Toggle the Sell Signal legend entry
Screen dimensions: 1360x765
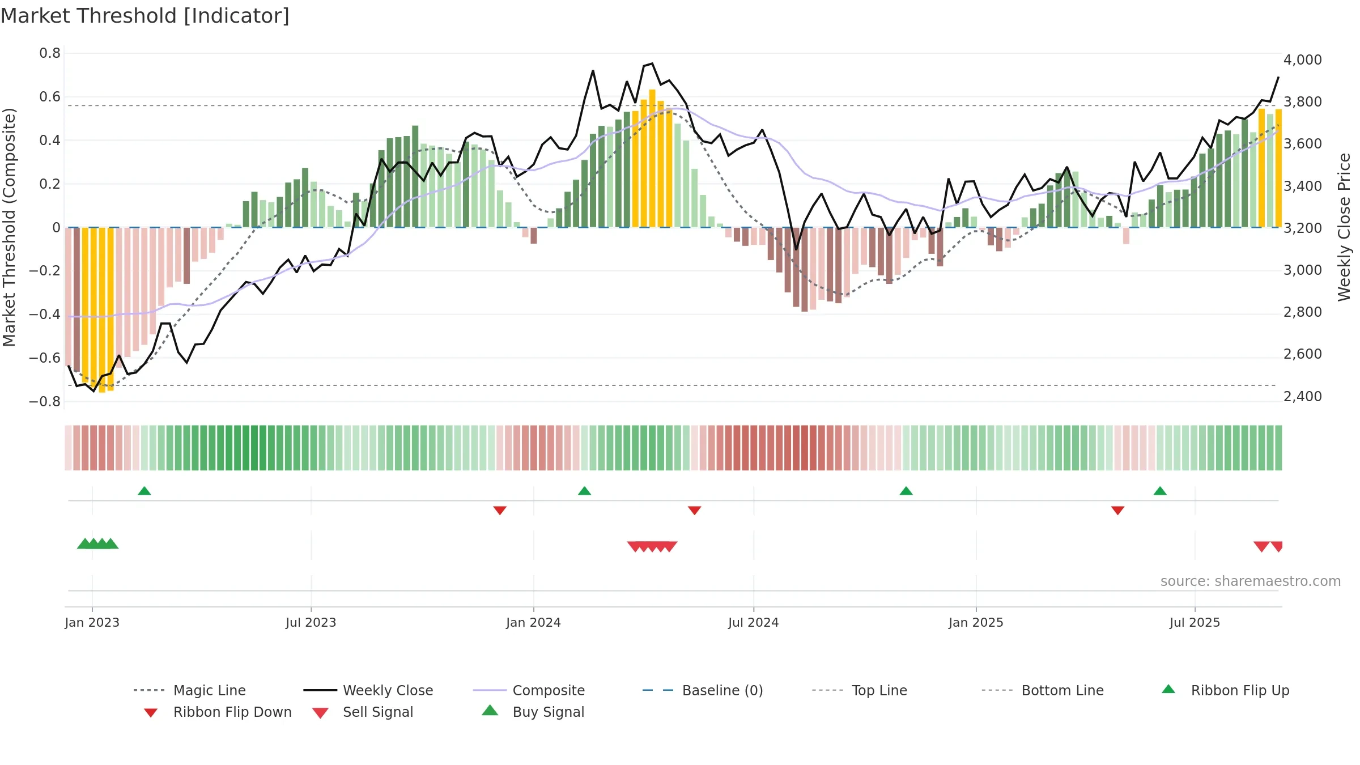pyautogui.click(x=363, y=712)
